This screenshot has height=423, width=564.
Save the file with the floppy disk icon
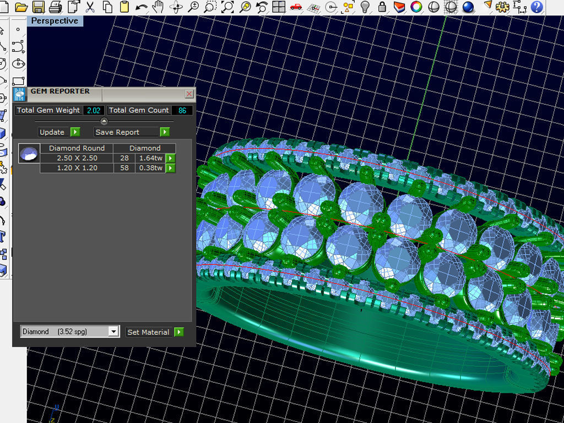[38, 7]
